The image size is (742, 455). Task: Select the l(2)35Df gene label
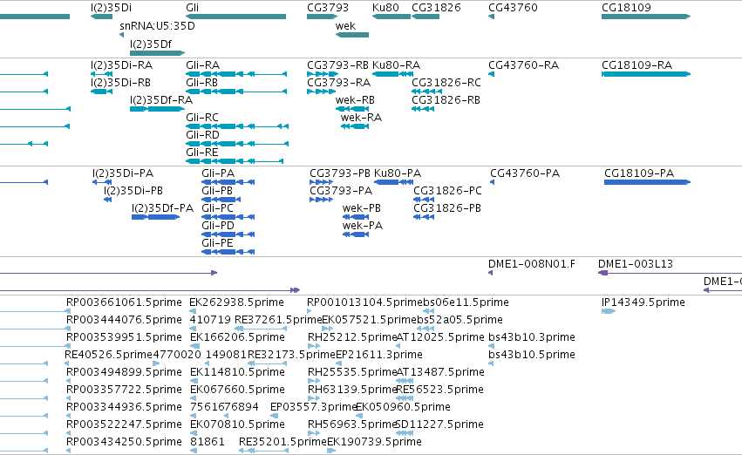pos(151,44)
